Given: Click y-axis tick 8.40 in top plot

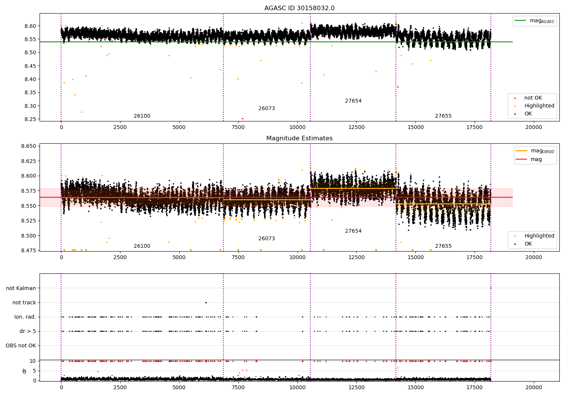Looking at the screenshot, I should [x=31, y=79].
